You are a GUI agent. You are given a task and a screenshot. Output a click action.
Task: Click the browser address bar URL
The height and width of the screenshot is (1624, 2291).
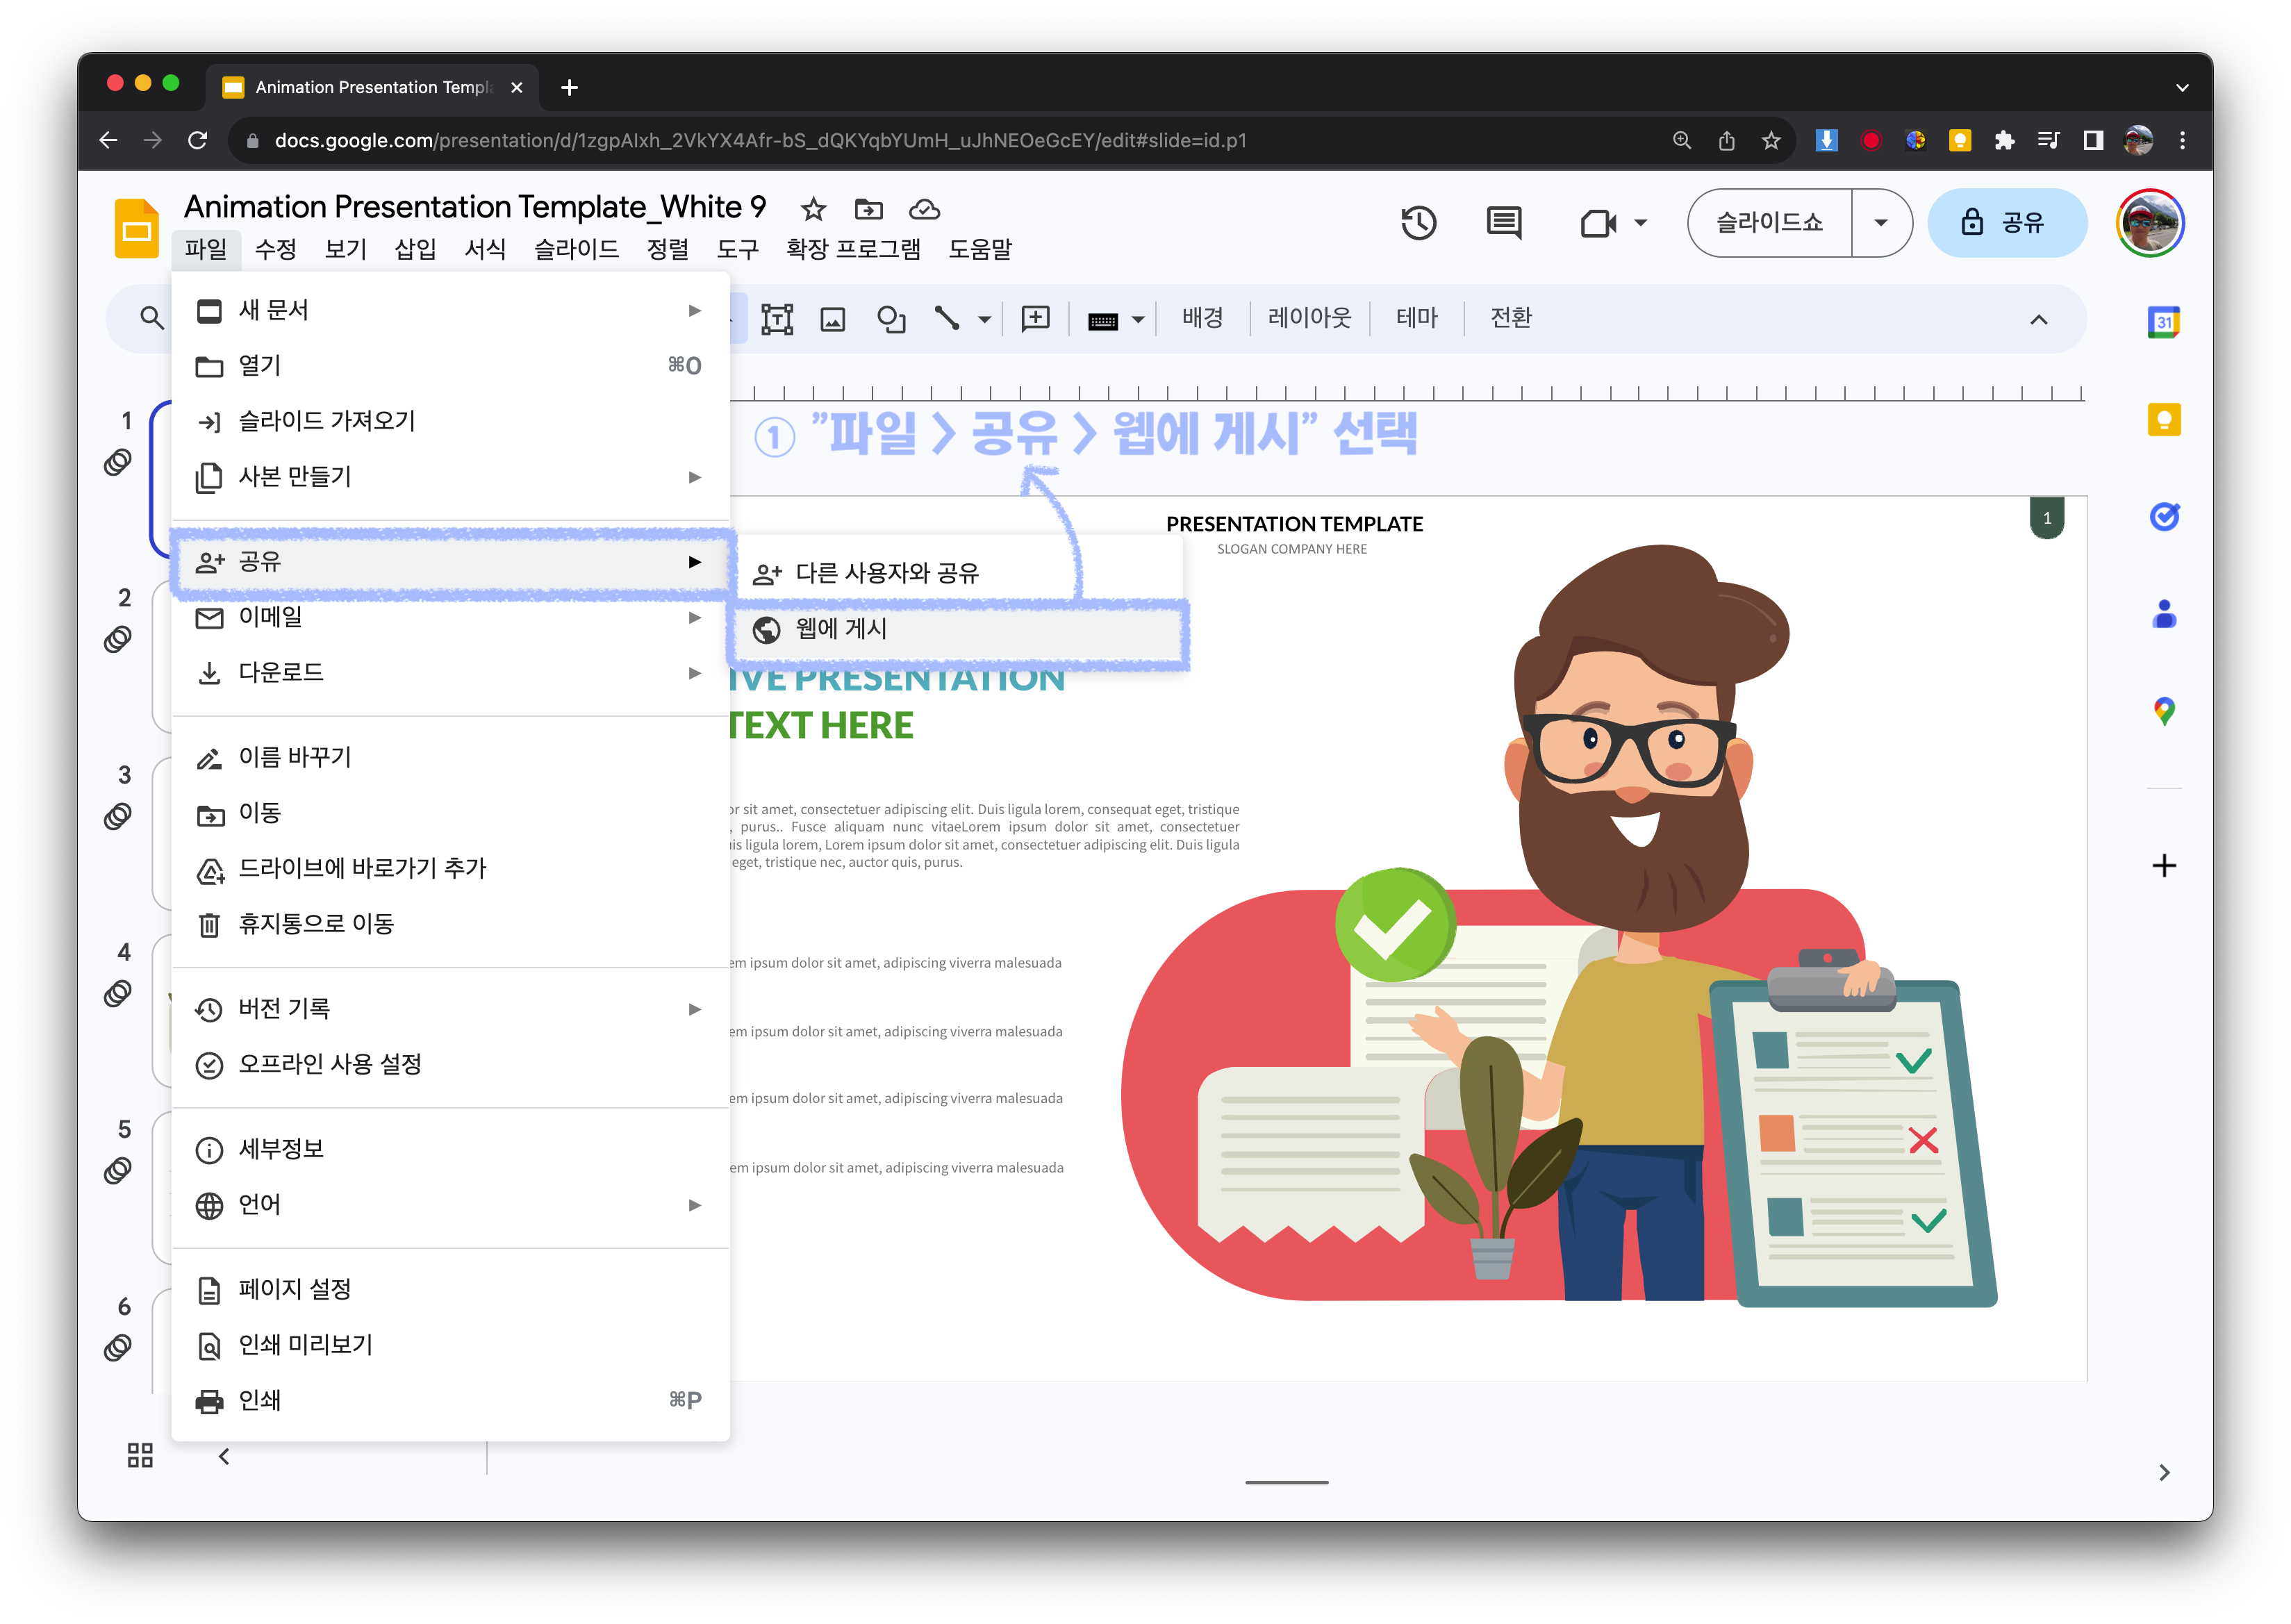click(x=760, y=141)
